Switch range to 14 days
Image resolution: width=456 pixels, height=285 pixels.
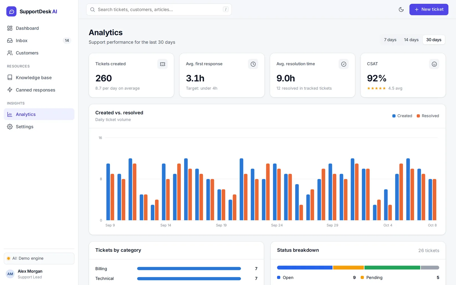(411, 40)
